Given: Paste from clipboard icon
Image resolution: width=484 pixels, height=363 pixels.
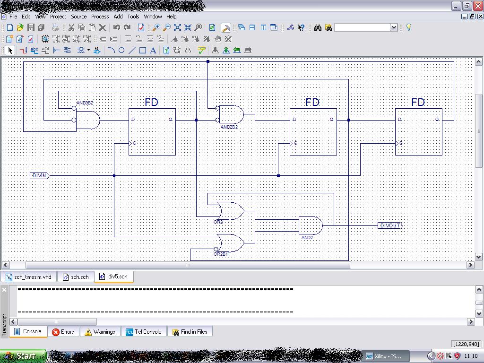Looking at the screenshot, I should pos(92,27).
